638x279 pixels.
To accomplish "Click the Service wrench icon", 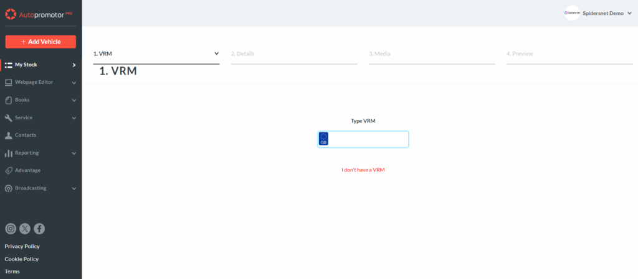I will [9, 117].
